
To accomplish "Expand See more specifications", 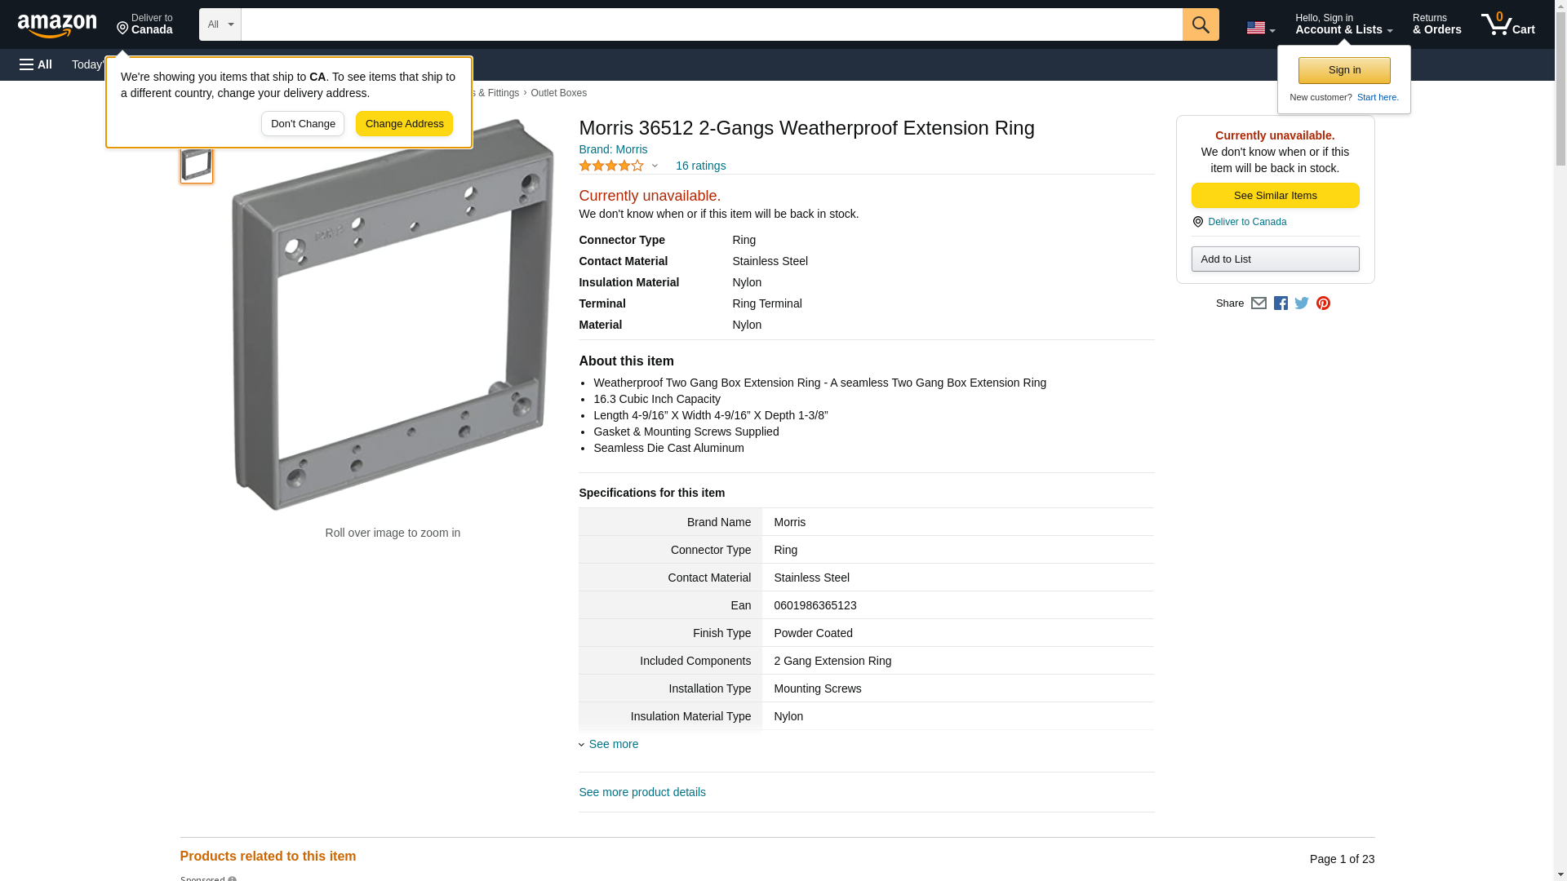I will click(613, 744).
